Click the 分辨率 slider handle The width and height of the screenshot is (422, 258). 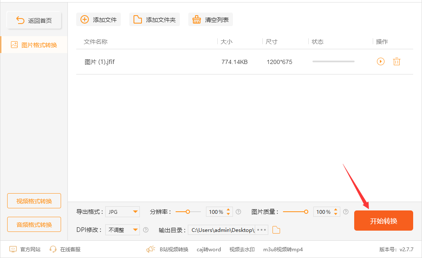click(188, 212)
